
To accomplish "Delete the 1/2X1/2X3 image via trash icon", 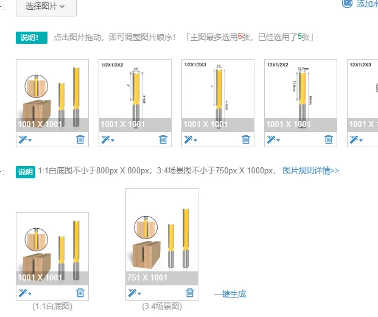I will pyautogui.click(x=246, y=139).
